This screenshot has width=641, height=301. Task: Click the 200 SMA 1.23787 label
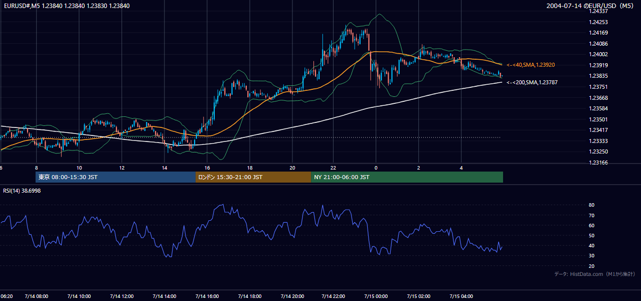point(532,82)
